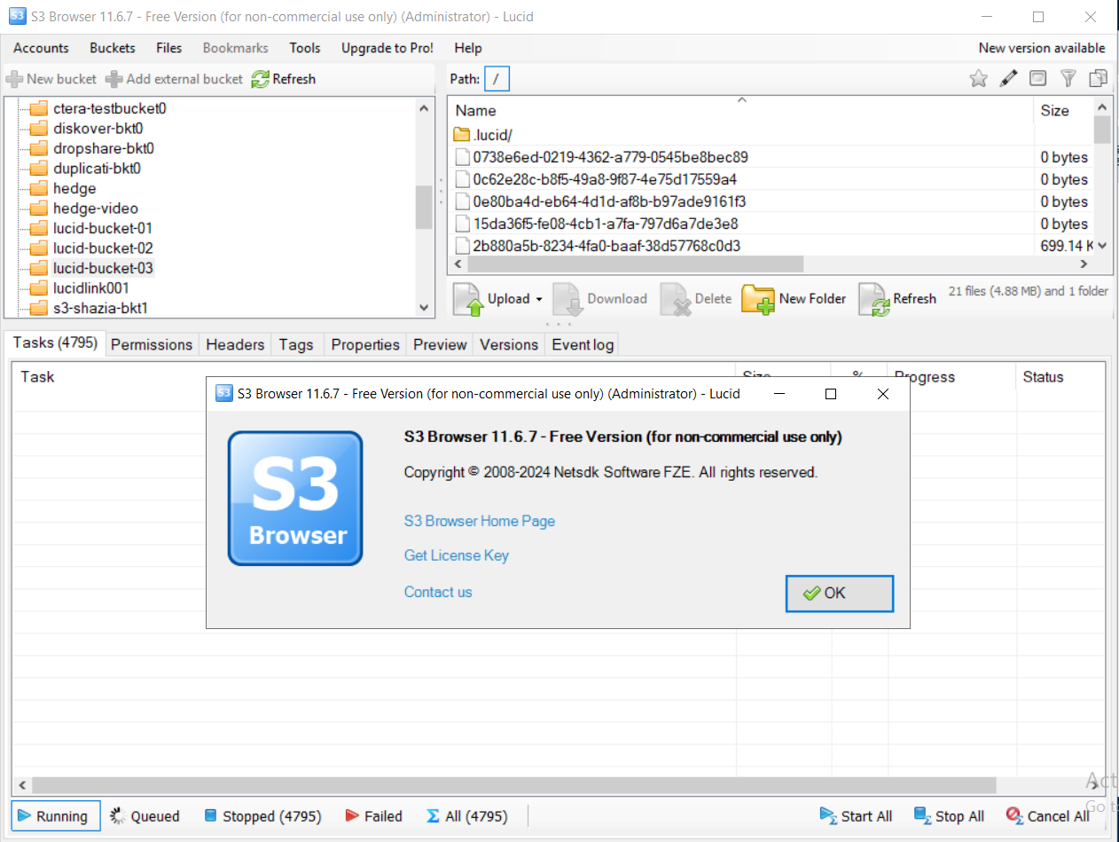Select the lucid-bucket-01 bucket

coord(103,228)
